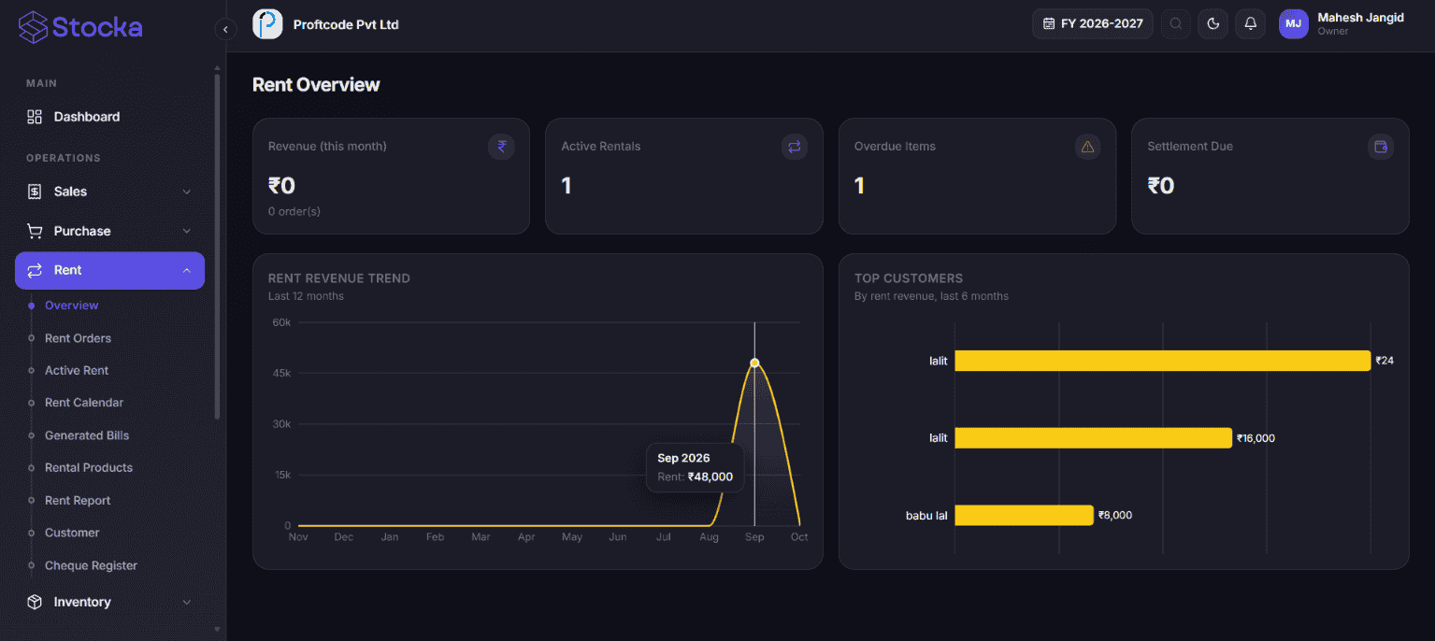Click the MJ user avatar

click(x=1294, y=24)
